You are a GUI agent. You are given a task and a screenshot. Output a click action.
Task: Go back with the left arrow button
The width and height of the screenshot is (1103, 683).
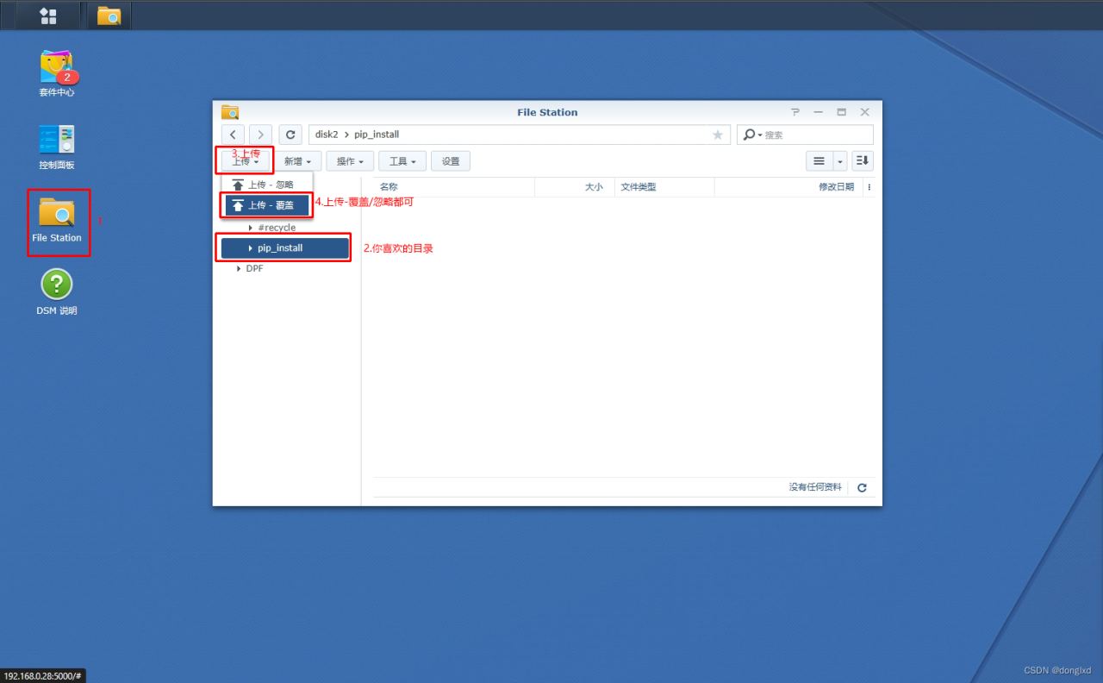pos(233,135)
